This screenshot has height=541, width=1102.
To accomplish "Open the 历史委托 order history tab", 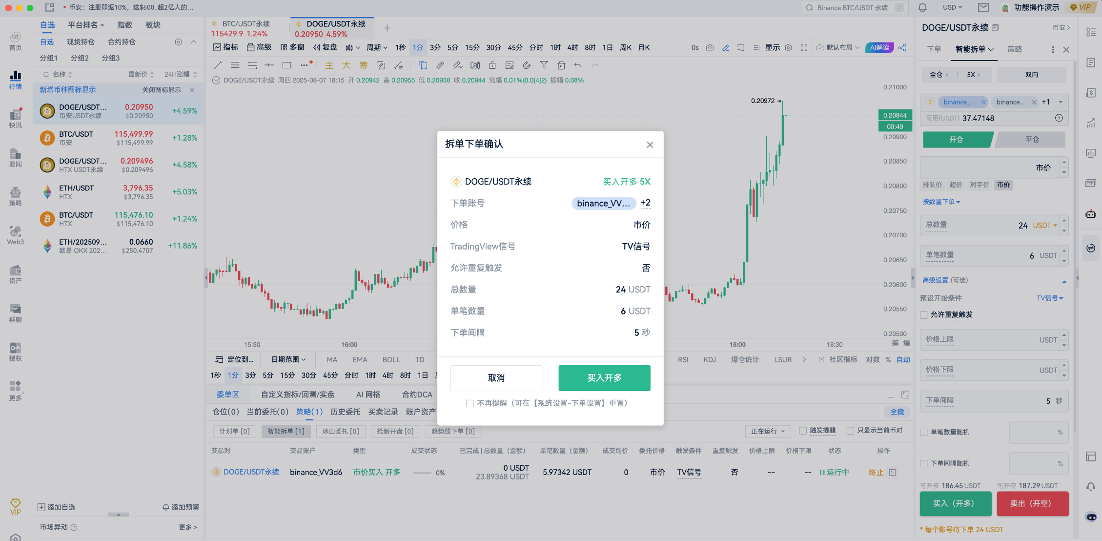I will click(346, 412).
